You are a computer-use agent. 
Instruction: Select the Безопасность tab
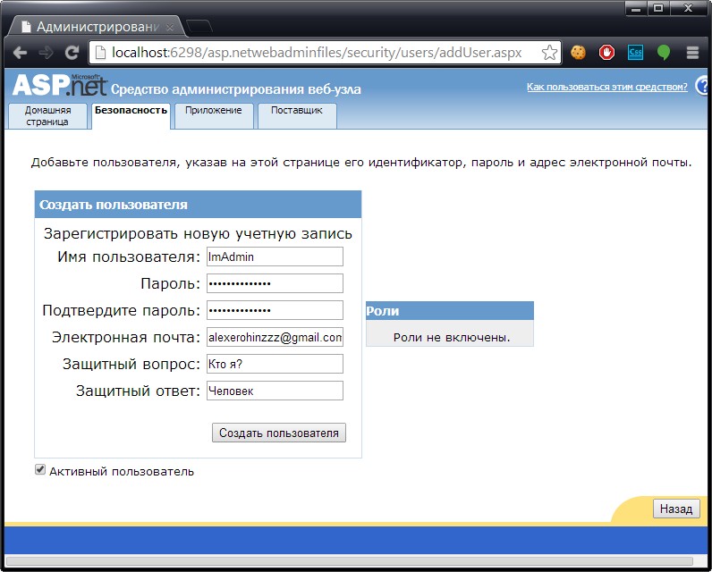point(131,115)
